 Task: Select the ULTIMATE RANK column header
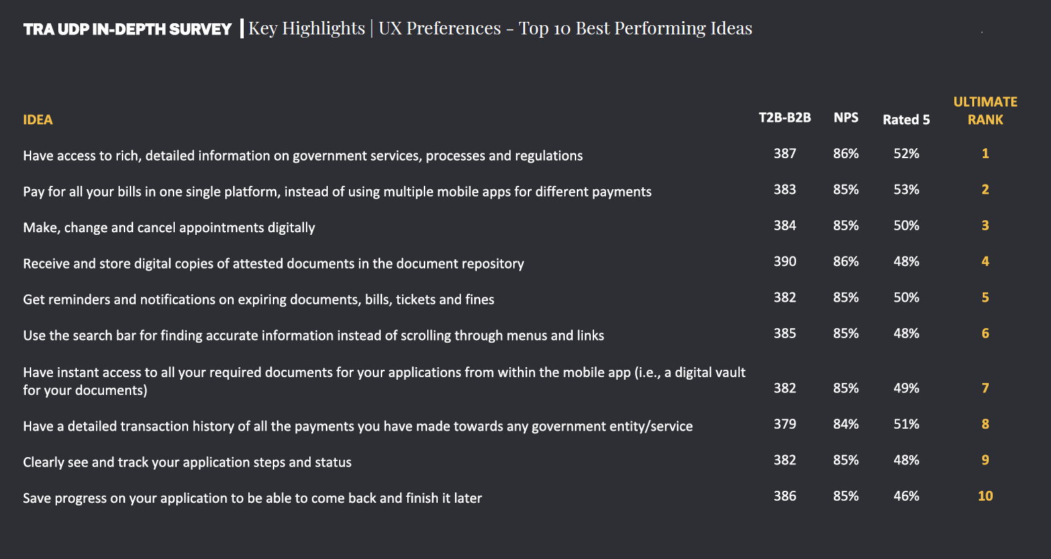pos(985,110)
